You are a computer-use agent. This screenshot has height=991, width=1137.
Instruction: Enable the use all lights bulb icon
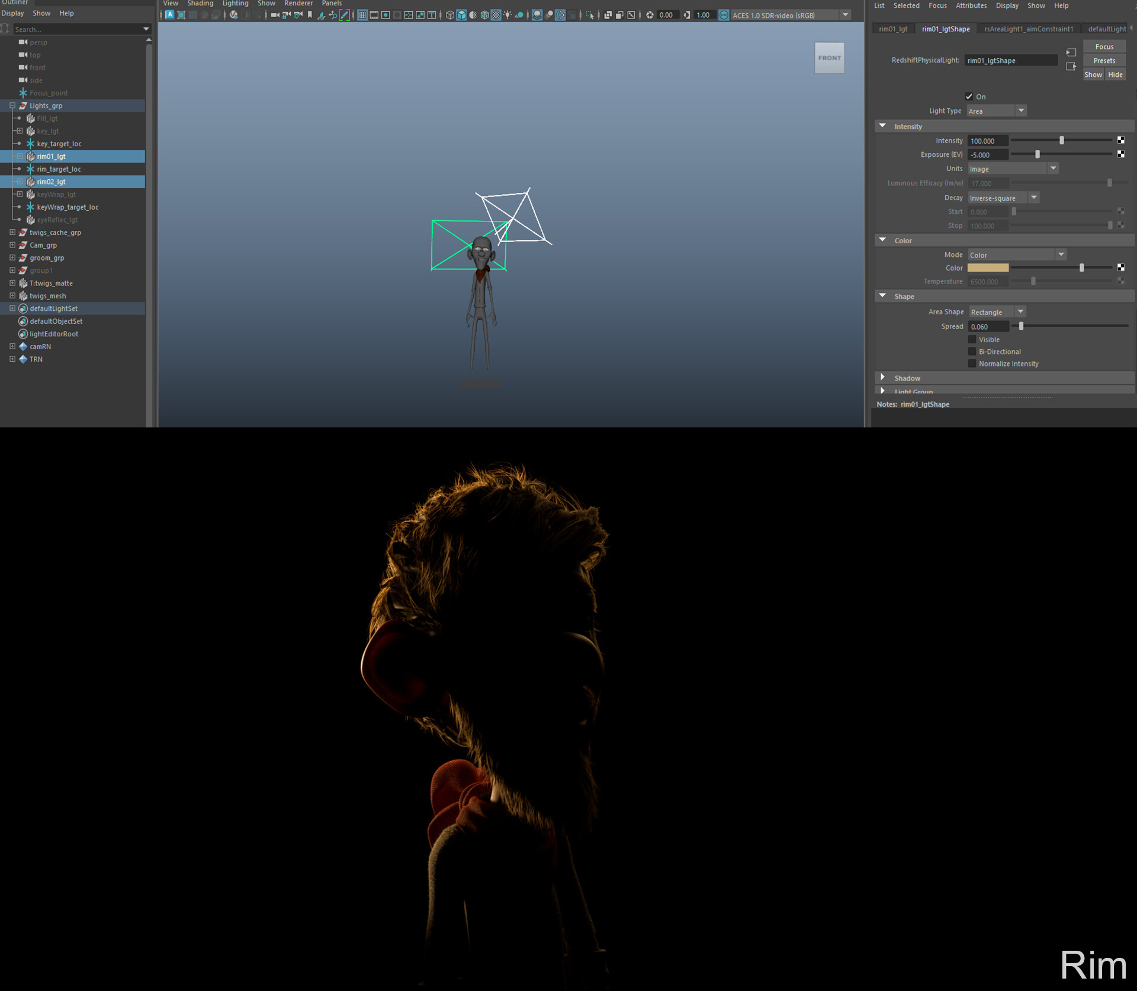[508, 15]
